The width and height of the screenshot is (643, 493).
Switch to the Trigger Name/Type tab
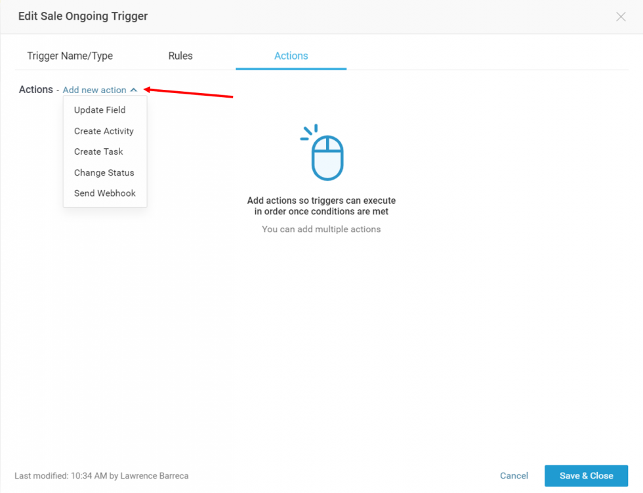70,56
